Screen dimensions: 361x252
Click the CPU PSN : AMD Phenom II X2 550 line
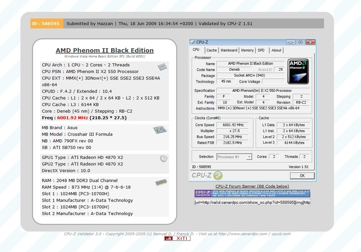(x=90, y=72)
